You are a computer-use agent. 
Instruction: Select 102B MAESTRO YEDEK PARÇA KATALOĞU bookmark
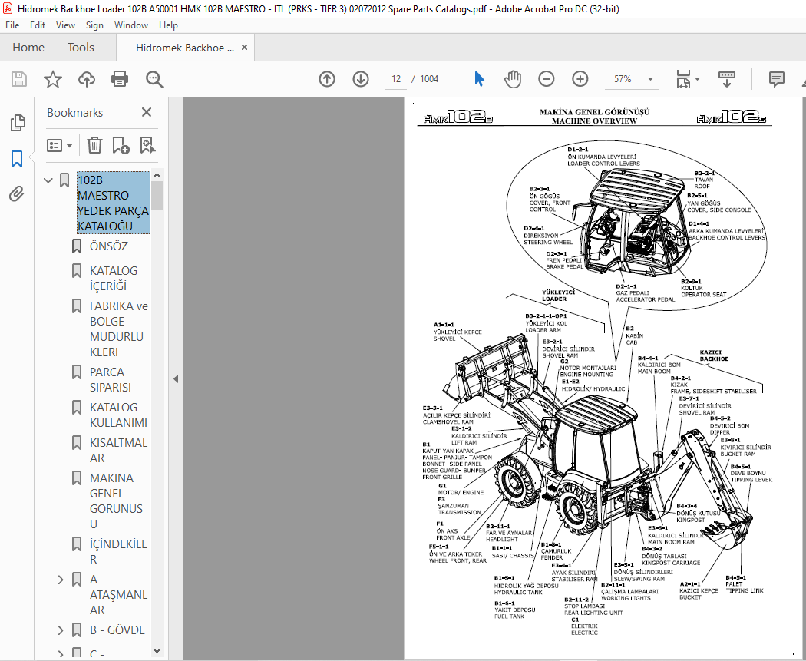pyautogui.click(x=114, y=203)
